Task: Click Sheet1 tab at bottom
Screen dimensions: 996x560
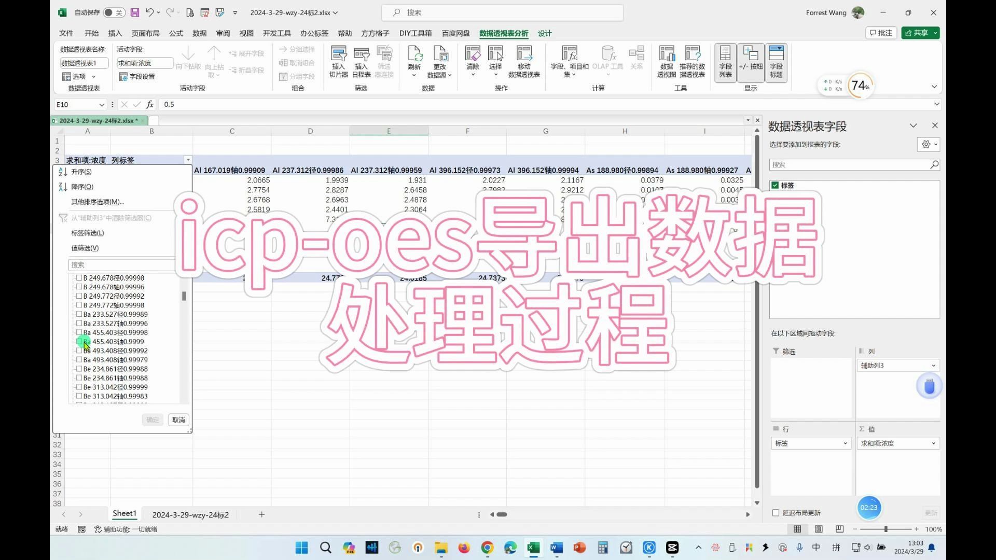Action: tap(123, 514)
